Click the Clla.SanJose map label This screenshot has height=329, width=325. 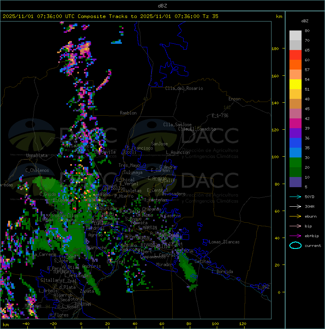[x=177, y=125]
